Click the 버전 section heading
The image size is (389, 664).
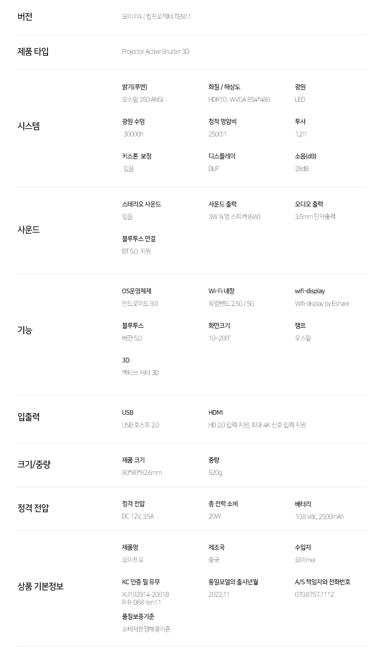pyautogui.click(x=25, y=17)
